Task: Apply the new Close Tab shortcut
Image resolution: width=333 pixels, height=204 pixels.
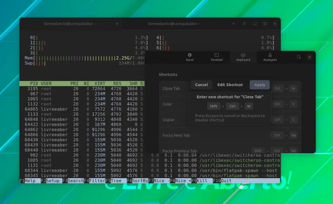Action: pyautogui.click(x=260, y=85)
